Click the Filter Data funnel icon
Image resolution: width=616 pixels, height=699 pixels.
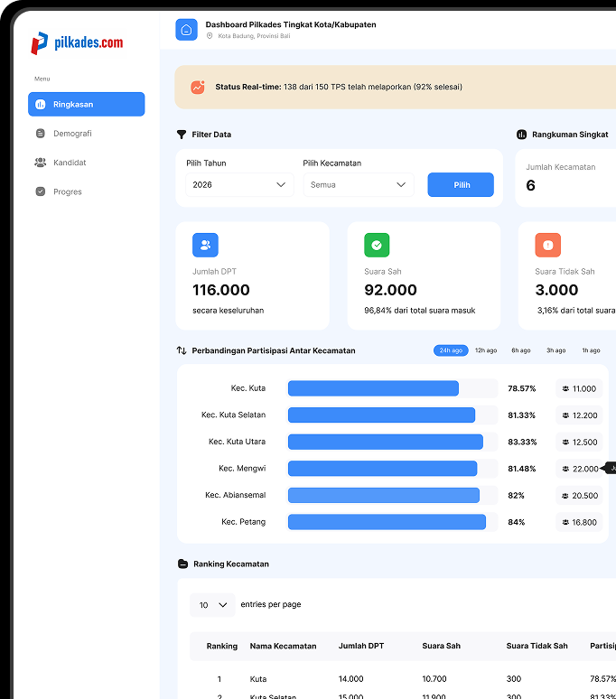click(x=182, y=135)
